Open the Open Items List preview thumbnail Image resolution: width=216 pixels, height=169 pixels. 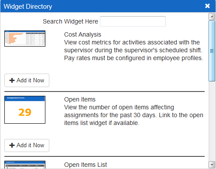[x=25, y=165]
